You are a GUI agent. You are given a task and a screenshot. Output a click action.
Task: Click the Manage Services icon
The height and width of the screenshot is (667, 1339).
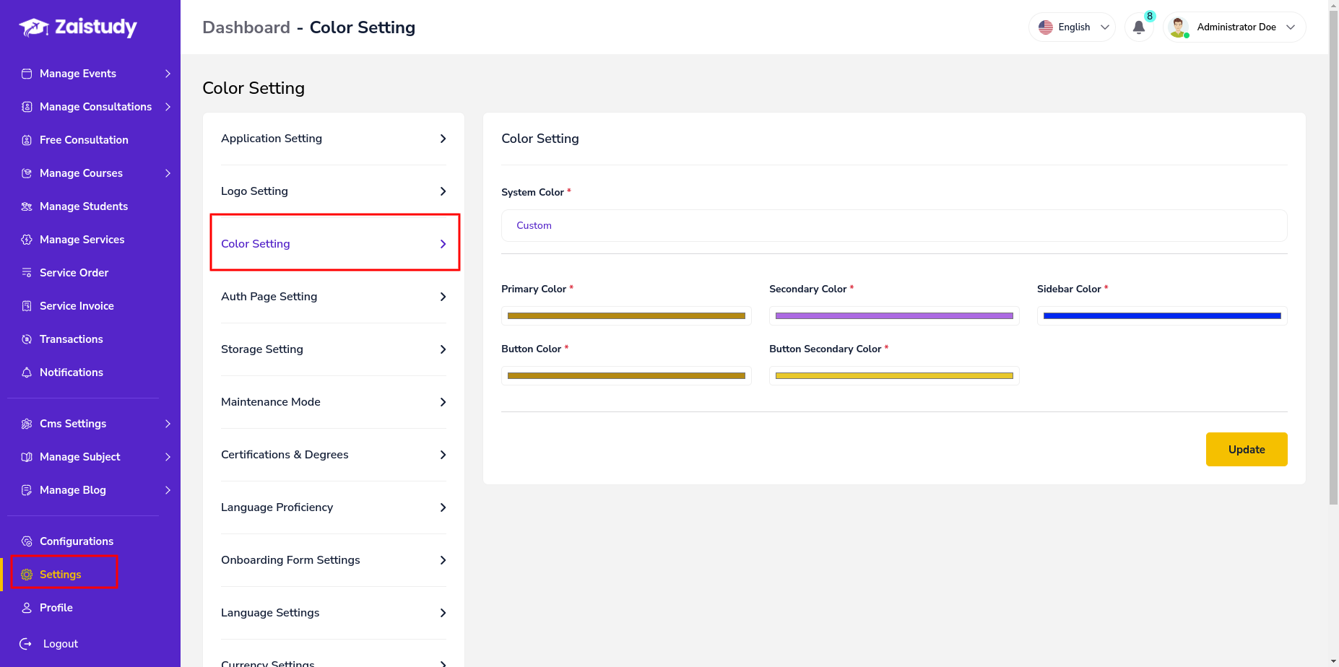[27, 240]
